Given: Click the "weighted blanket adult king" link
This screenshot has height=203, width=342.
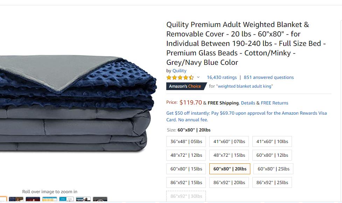Looking at the screenshot, I should coord(244,86).
